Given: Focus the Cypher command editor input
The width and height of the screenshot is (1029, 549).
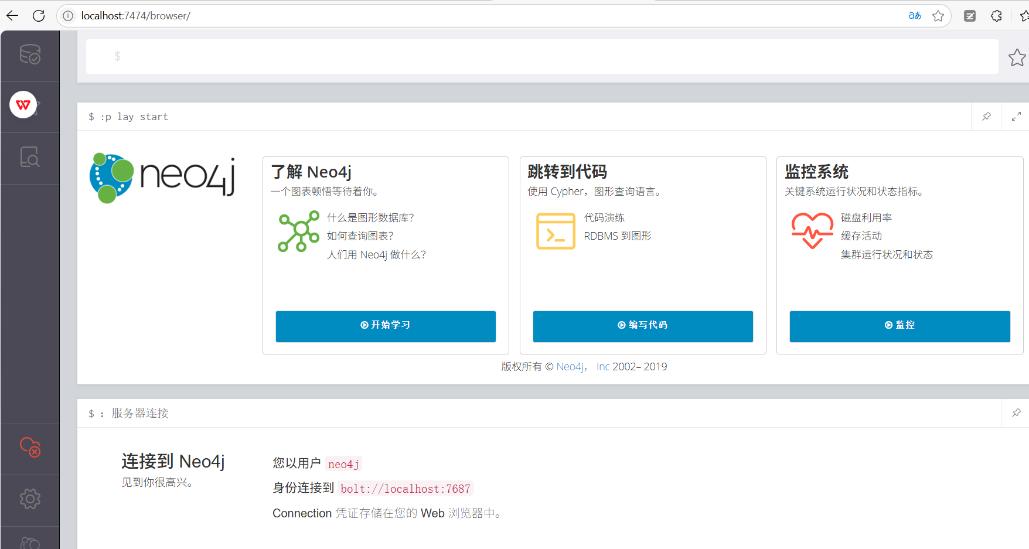Looking at the screenshot, I should [x=542, y=56].
